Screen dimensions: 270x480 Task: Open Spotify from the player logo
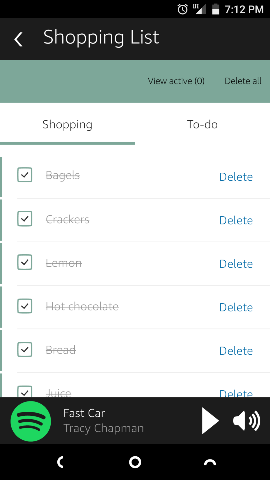pos(31,421)
